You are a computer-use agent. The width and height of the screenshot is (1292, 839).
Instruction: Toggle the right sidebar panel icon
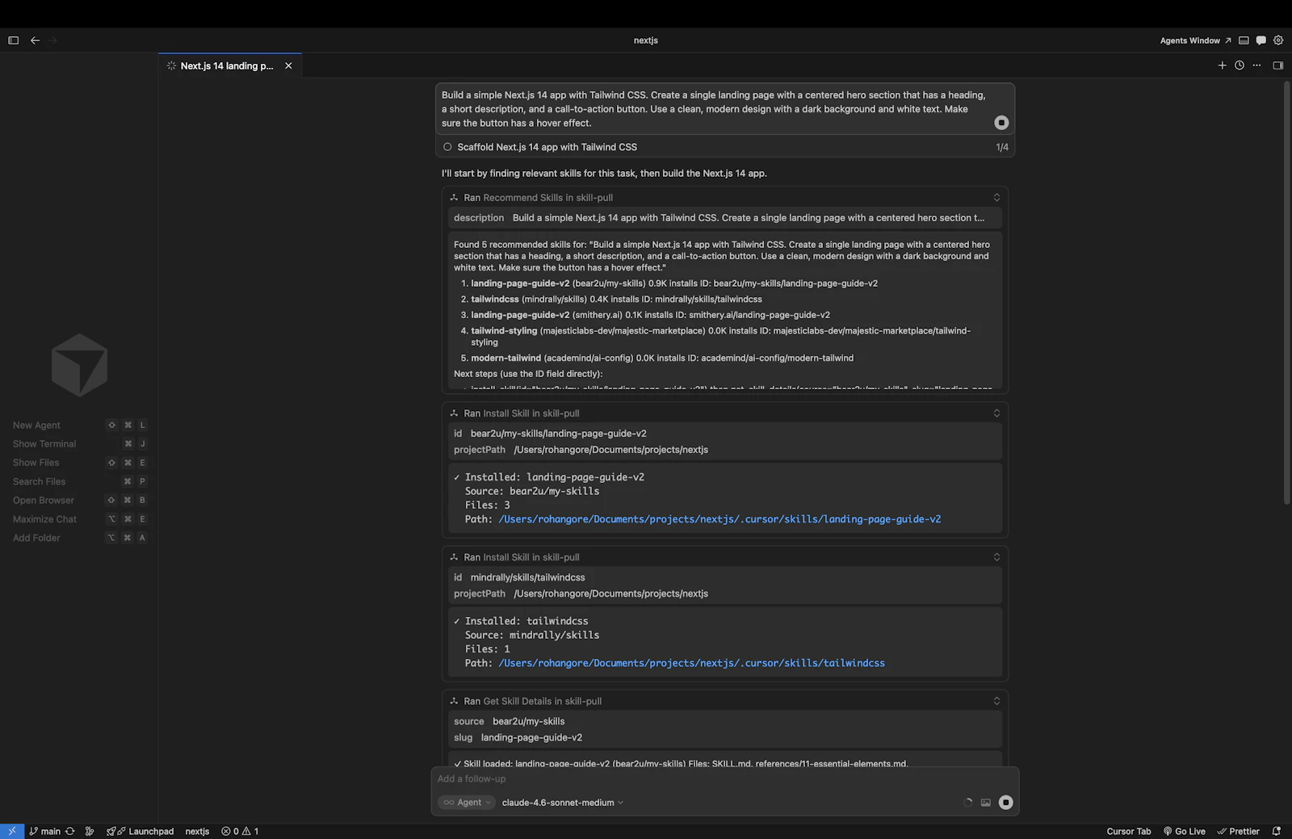pos(1277,65)
